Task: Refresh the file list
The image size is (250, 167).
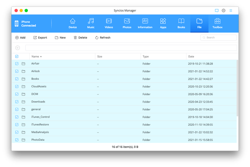Action: [x=103, y=38]
